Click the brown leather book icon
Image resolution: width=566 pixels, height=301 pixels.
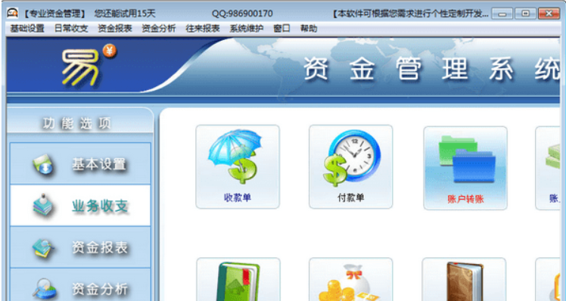[x=464, y=279]
